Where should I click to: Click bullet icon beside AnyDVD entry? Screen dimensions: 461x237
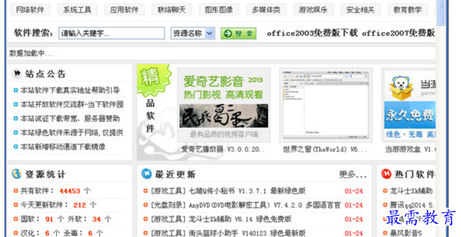click(146, 205)
